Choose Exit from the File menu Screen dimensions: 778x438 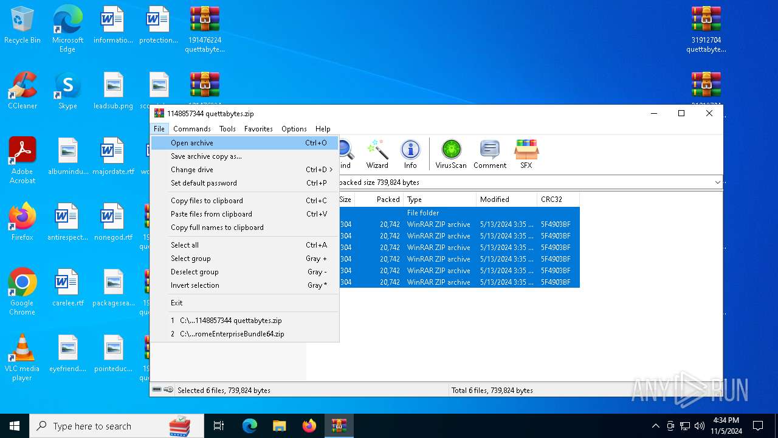[244, 303]
